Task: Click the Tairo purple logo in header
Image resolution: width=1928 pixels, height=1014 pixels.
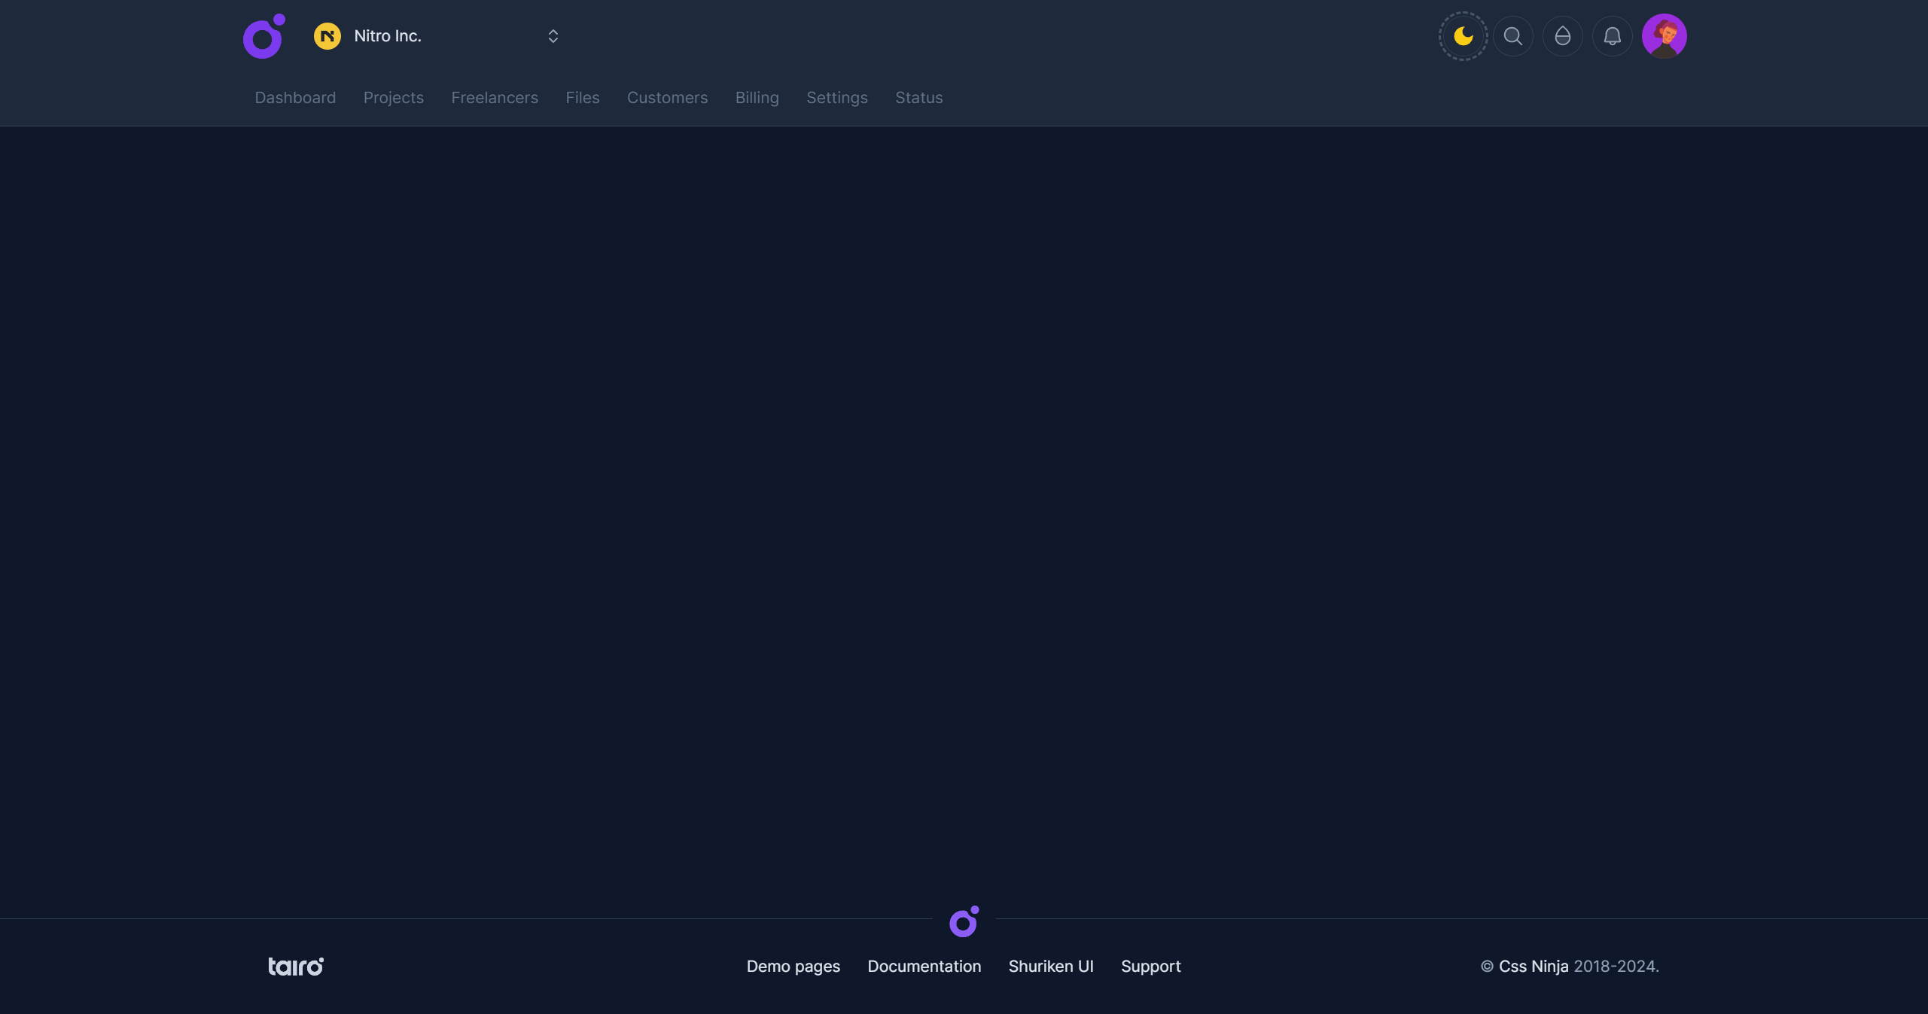Action: tap(263, 36)
